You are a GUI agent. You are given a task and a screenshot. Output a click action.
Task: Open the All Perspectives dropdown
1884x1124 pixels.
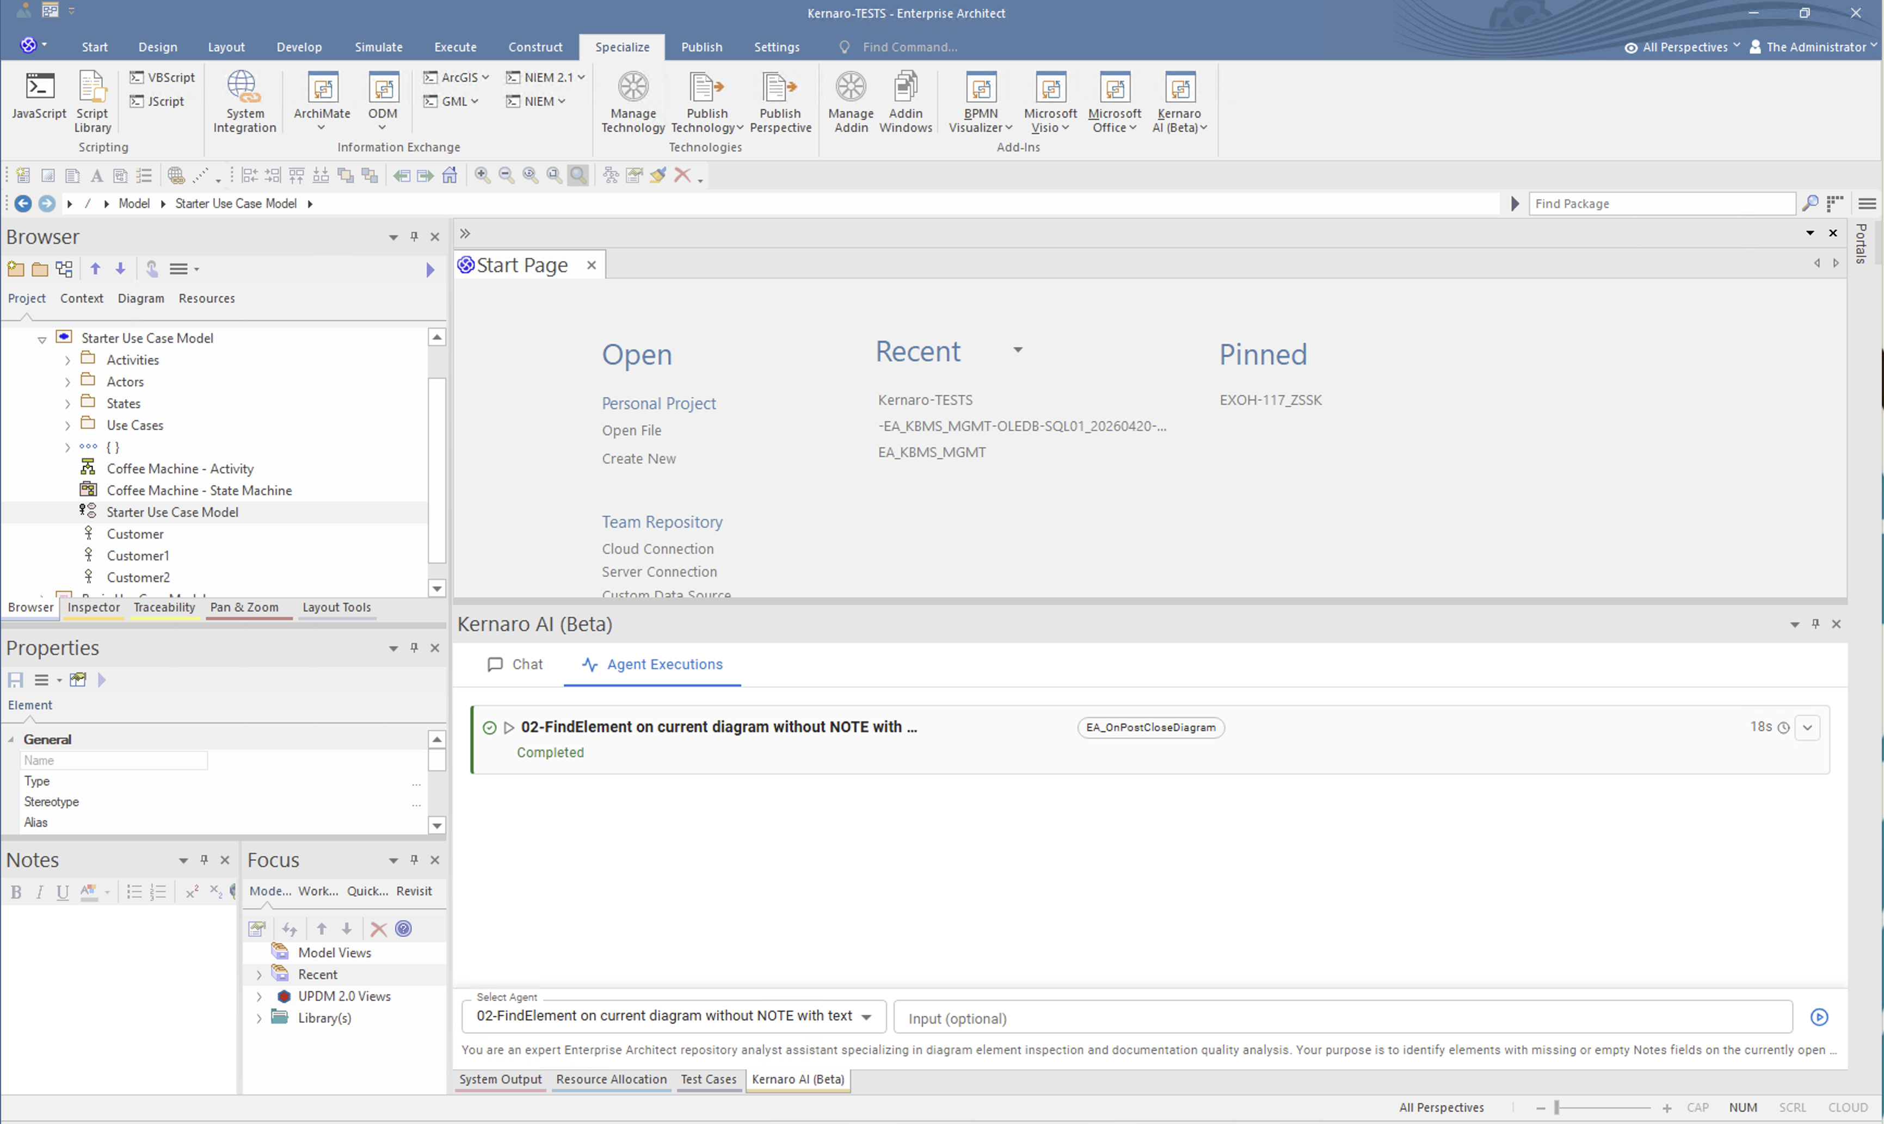point(1683,47)
